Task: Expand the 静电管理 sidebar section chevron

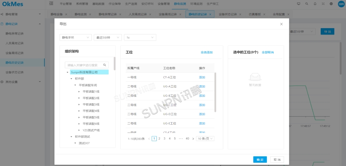Action: click(40, 14)
